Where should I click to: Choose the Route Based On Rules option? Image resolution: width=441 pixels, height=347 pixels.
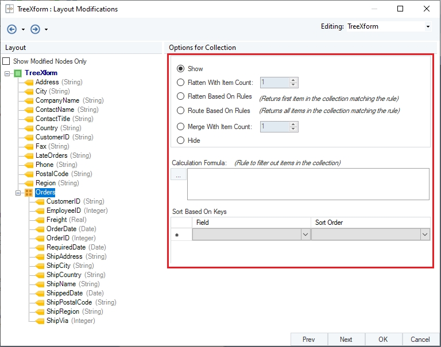[181, 111]
